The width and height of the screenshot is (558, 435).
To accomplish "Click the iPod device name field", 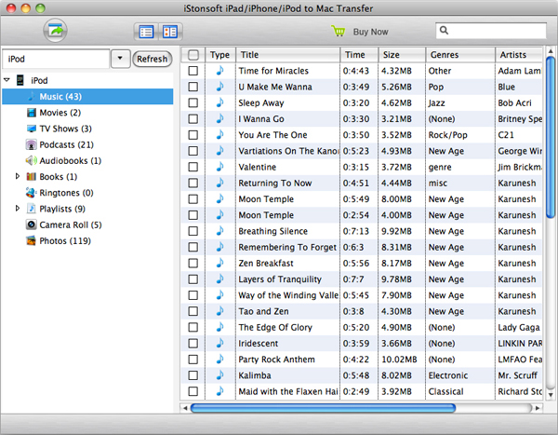I will click(x=56, y=59).
